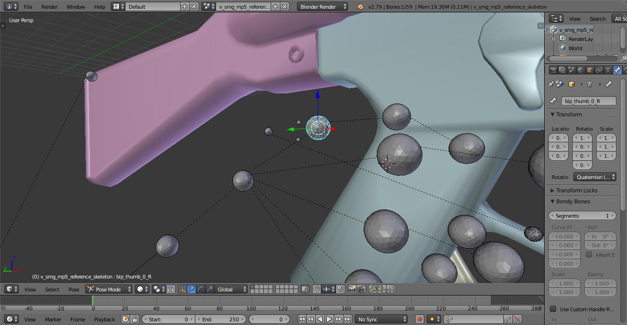Open the Render menu
The width and height of the screenshot is (627, 325).
(49, 6)
